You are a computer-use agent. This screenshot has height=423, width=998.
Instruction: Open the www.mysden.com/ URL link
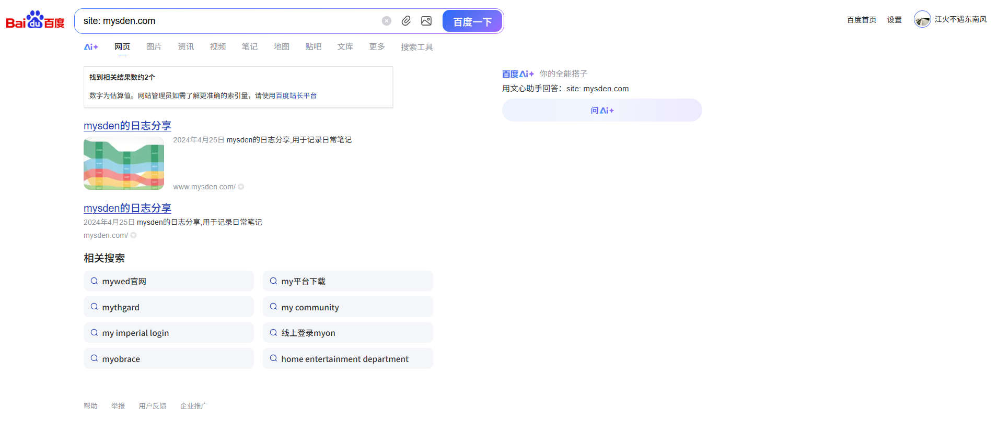coord(204,187)
